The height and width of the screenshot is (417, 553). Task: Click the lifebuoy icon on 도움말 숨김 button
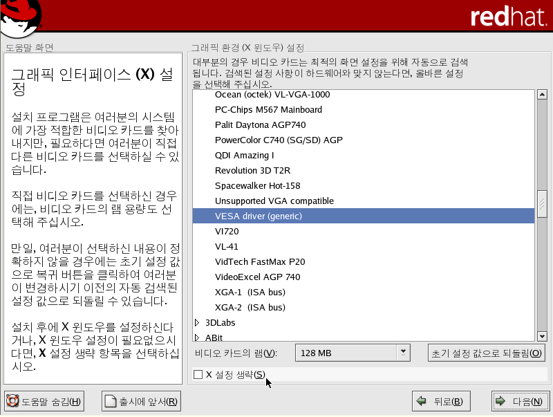[x=12, y=401]
